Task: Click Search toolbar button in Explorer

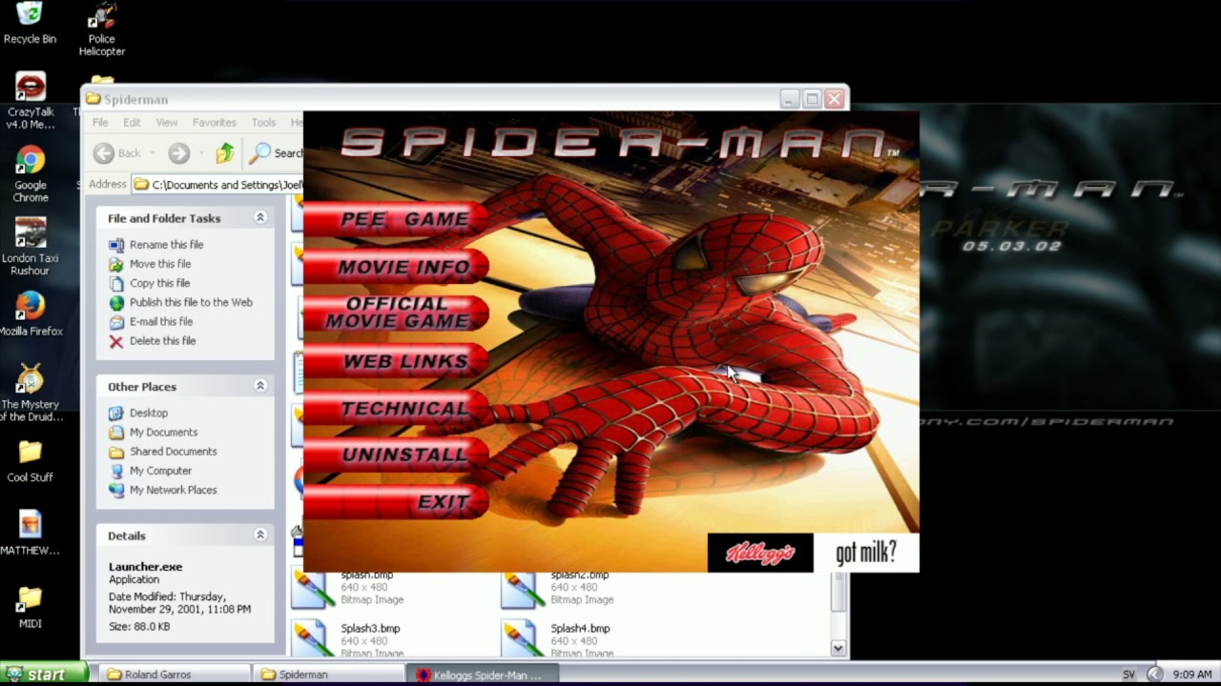Action: click(x=276, y=153)
